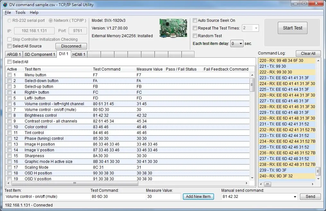Select log entry '220 - RX: 99 4B 34 6F 30'
Viewport: 326px width, 211px height.
287,61
